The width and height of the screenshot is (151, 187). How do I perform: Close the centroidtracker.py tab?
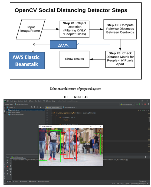click(x=76, y=107)
